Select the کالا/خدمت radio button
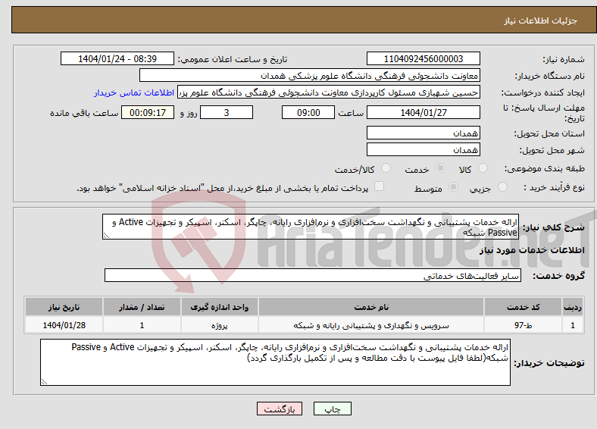The image size is (597, 429). tap(386, 168)
